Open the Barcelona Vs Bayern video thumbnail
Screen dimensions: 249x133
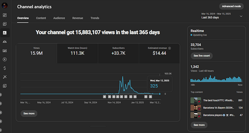point(196,108)
